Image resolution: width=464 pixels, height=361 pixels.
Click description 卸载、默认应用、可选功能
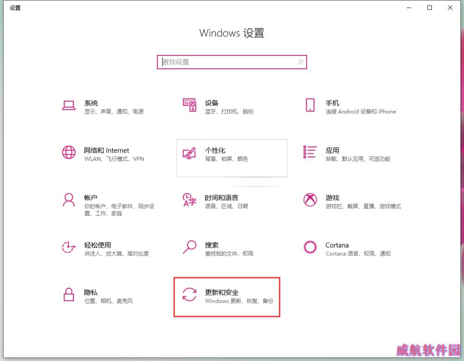click(x=358, y=159)
